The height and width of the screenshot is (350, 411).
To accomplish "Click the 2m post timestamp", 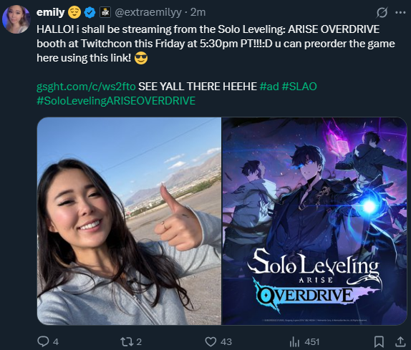I will [198, 12].
